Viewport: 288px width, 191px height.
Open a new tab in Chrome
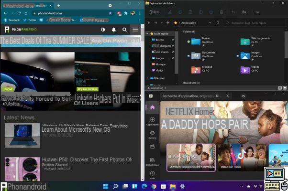[58, 6]
